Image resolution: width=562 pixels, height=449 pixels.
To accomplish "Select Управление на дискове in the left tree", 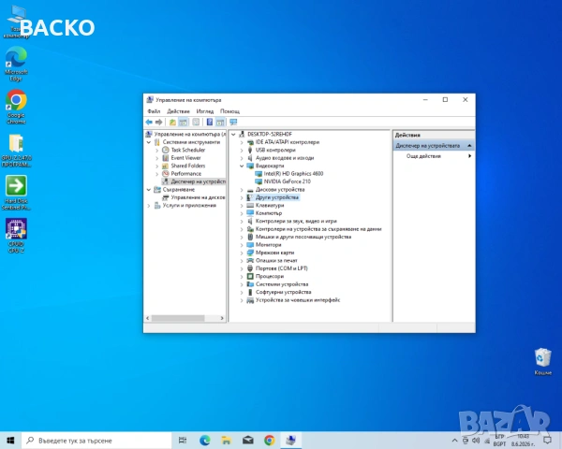I will pos(198,197).
